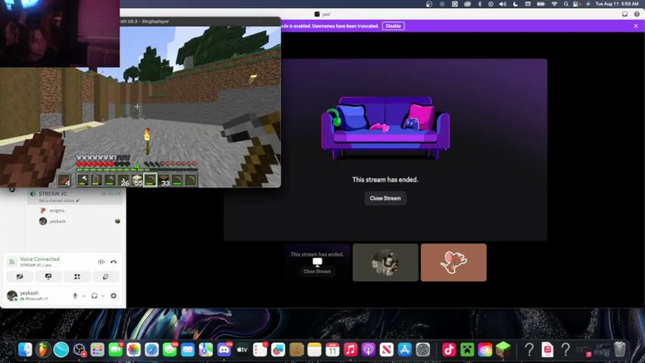Viewport: 645px width, 363px height.
Task: Open Safari from the dock
Action: tap(152, 349)
